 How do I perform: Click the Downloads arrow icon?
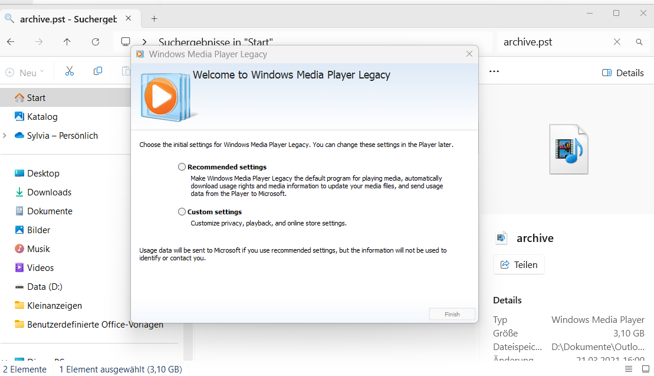coord(19,192)
